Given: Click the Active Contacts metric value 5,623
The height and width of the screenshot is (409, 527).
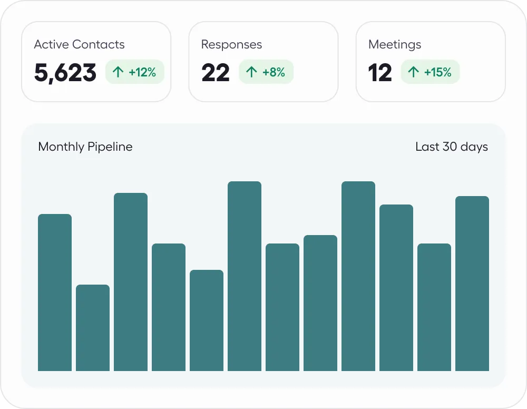Looking at the screenshot, I should (x=65, y=72).
